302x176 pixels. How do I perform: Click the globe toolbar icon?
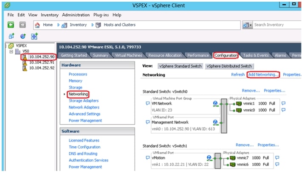pos(23,36)
